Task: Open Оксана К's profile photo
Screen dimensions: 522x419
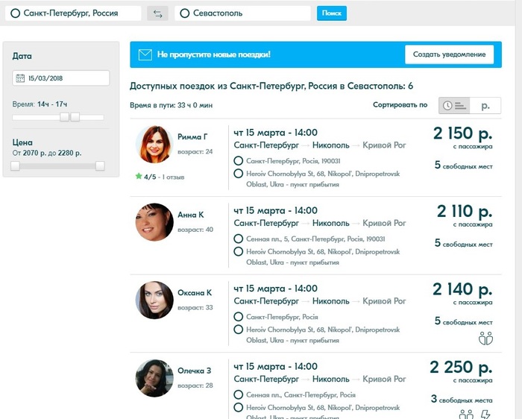Action: pos(154,300)
